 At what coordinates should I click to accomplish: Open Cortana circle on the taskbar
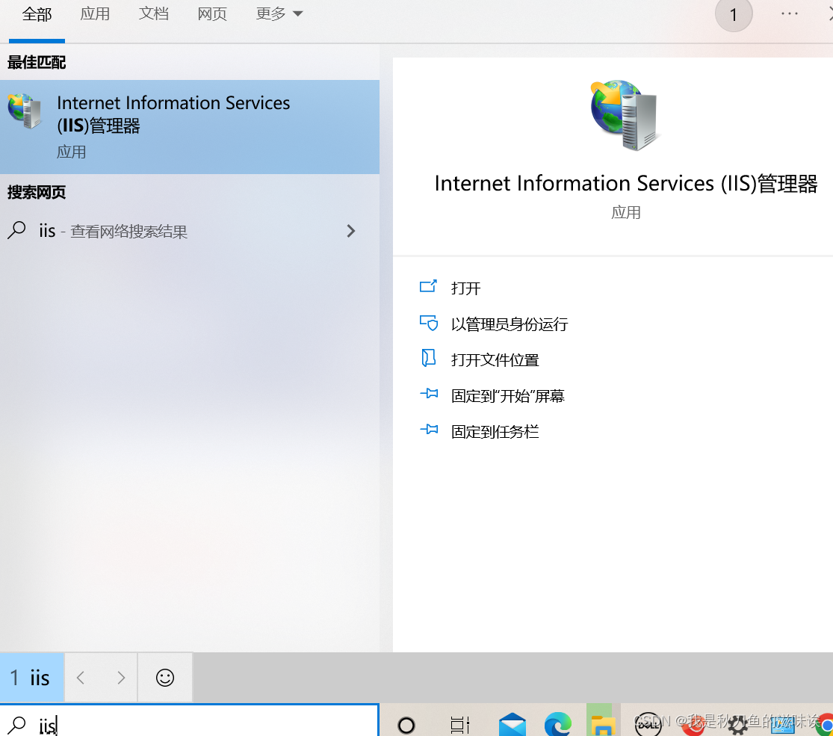(406, 725)
